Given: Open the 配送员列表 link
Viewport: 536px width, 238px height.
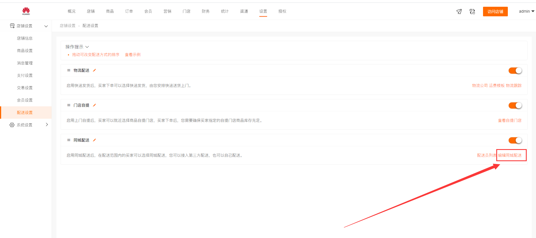Looking at the screenshot, I should (x=487, y=155).
